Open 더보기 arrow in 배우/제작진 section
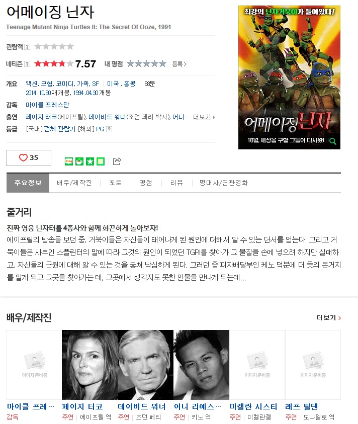This screenshot has height=424, width=358. click(328, 318)
